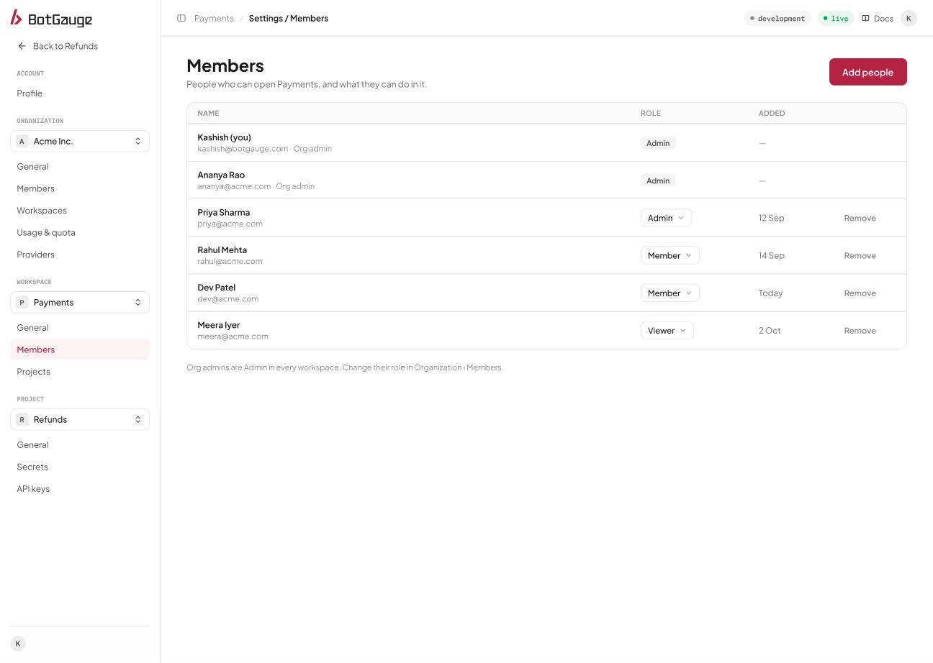Click the Refunds project R badge
The width and height of the screenshot is (933, 663).
coord(22,419)
